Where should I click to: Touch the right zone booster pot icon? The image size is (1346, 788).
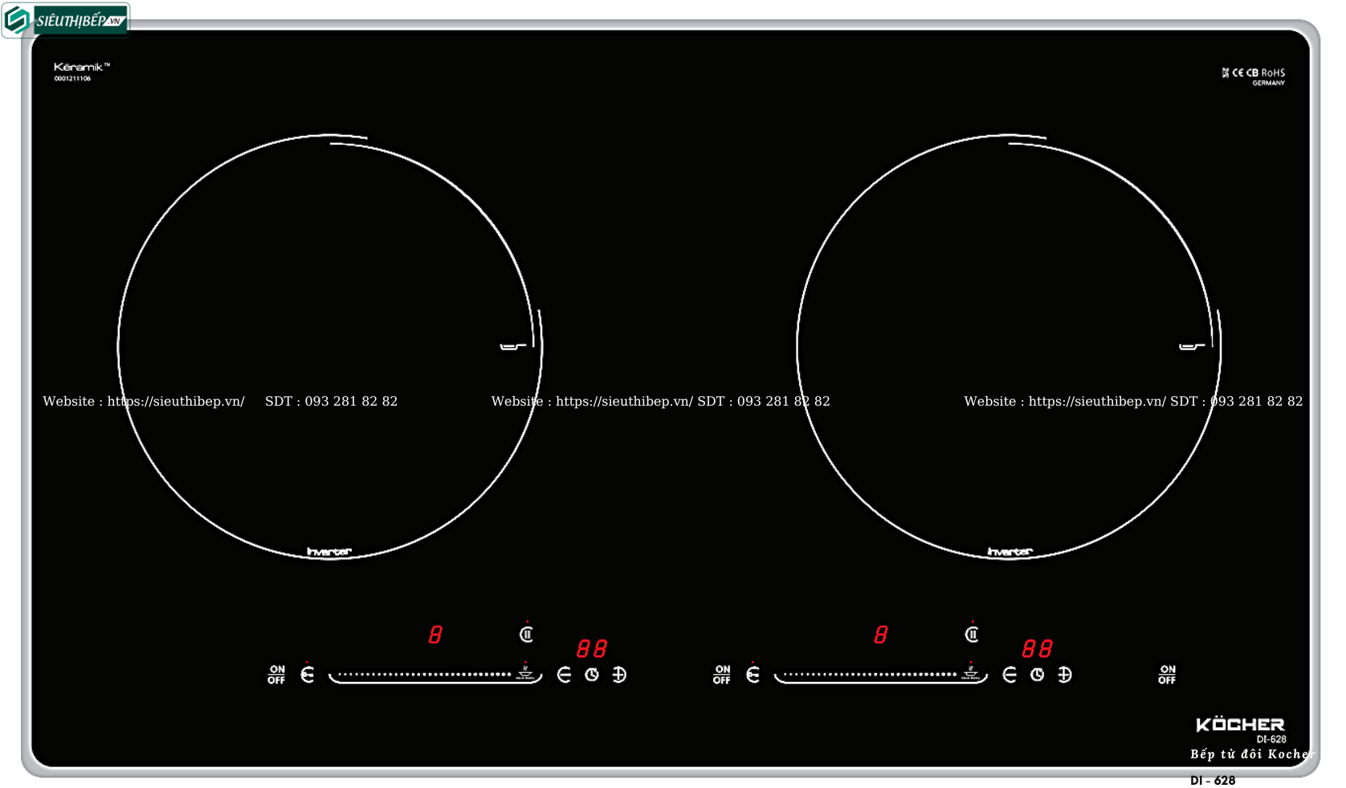click(x=971, y=672)
